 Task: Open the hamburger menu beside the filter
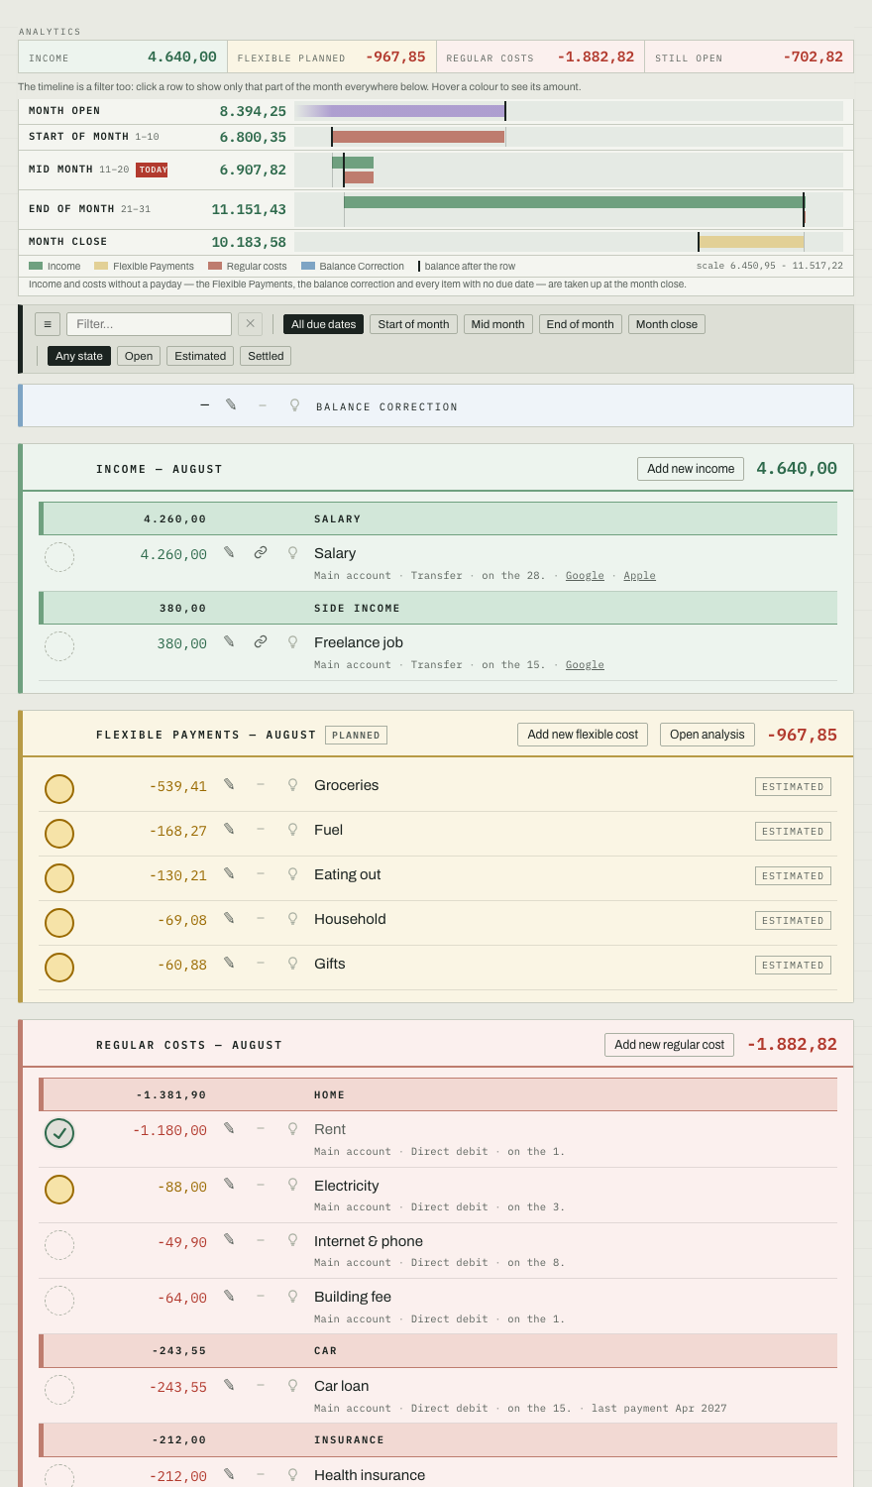click(x=48, y=324)
